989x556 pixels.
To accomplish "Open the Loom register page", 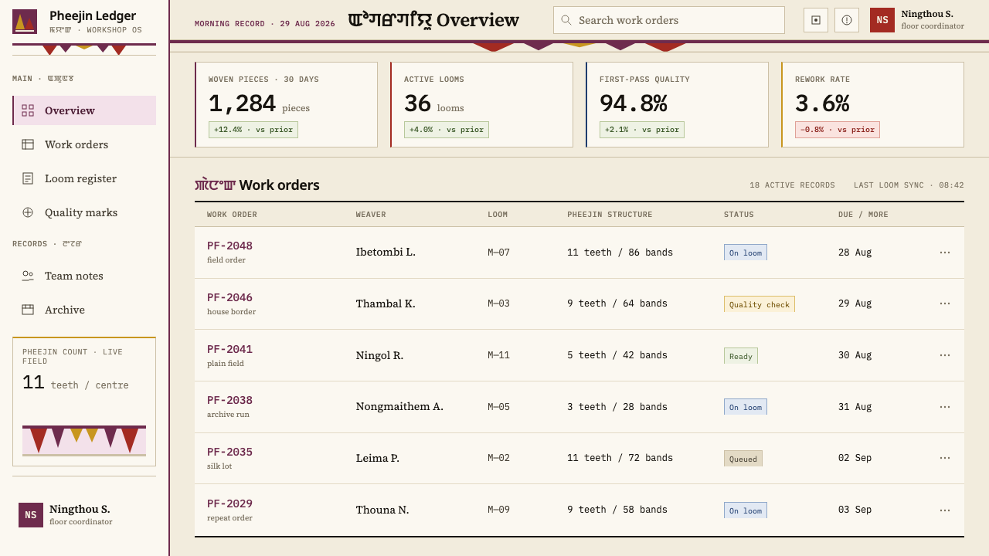I will [84, 178].
